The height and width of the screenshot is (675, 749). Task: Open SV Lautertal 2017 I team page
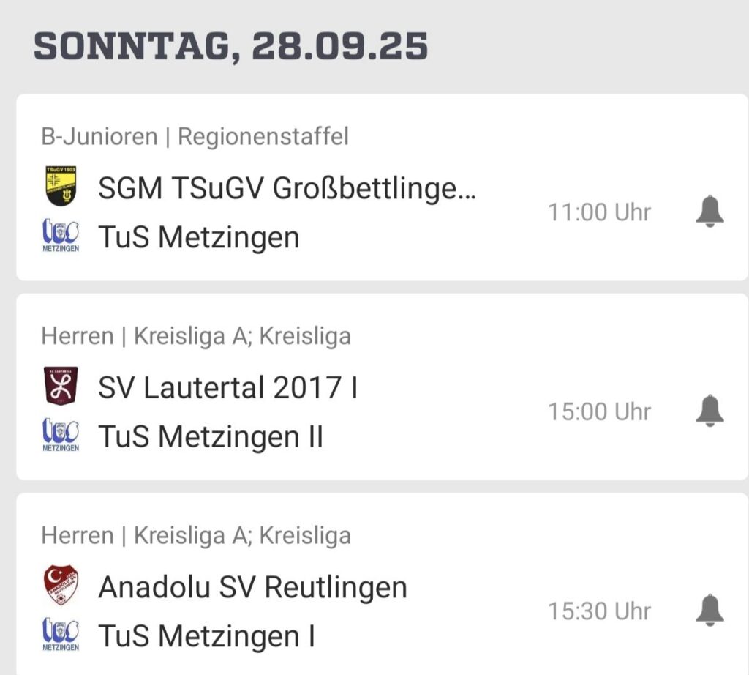[227, 388]
